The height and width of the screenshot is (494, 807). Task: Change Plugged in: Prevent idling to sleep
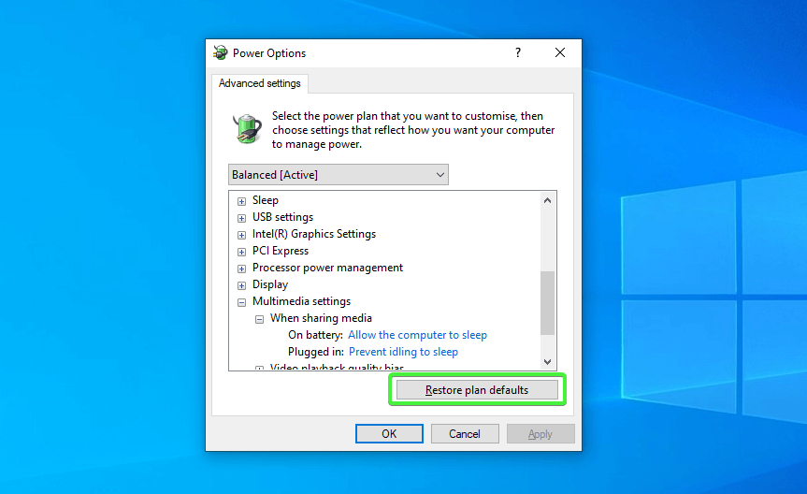tap(403, 352)
